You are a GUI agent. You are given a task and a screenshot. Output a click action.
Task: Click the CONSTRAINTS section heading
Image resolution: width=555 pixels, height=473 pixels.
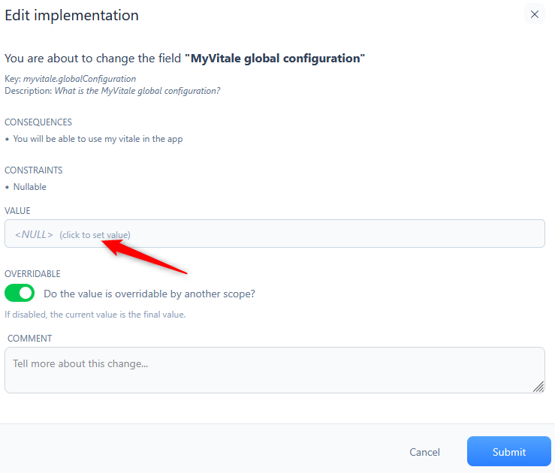34,170
